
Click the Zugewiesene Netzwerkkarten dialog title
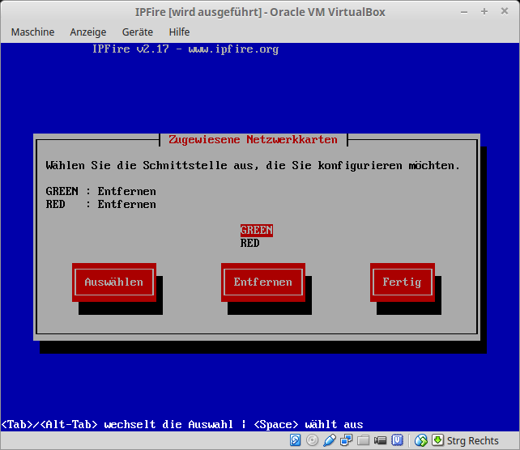253,139
